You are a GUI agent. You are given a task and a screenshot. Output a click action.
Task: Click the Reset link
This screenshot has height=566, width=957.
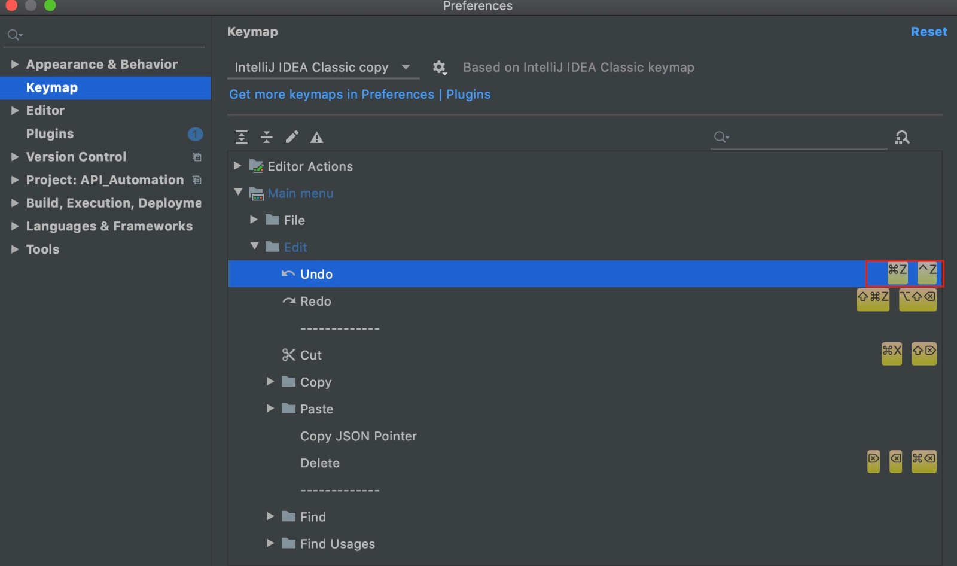929,32
